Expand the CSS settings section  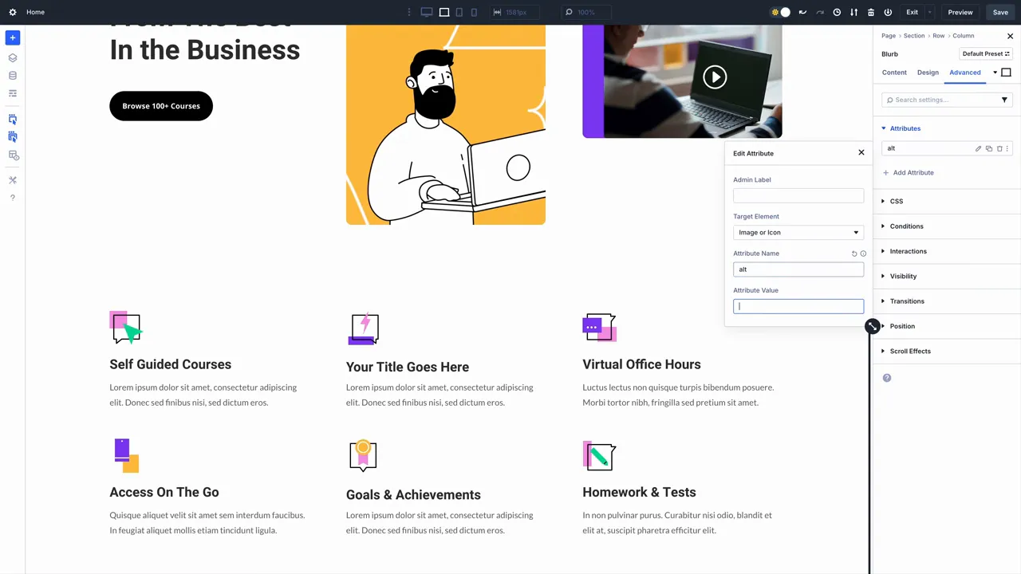coord(896,201)
